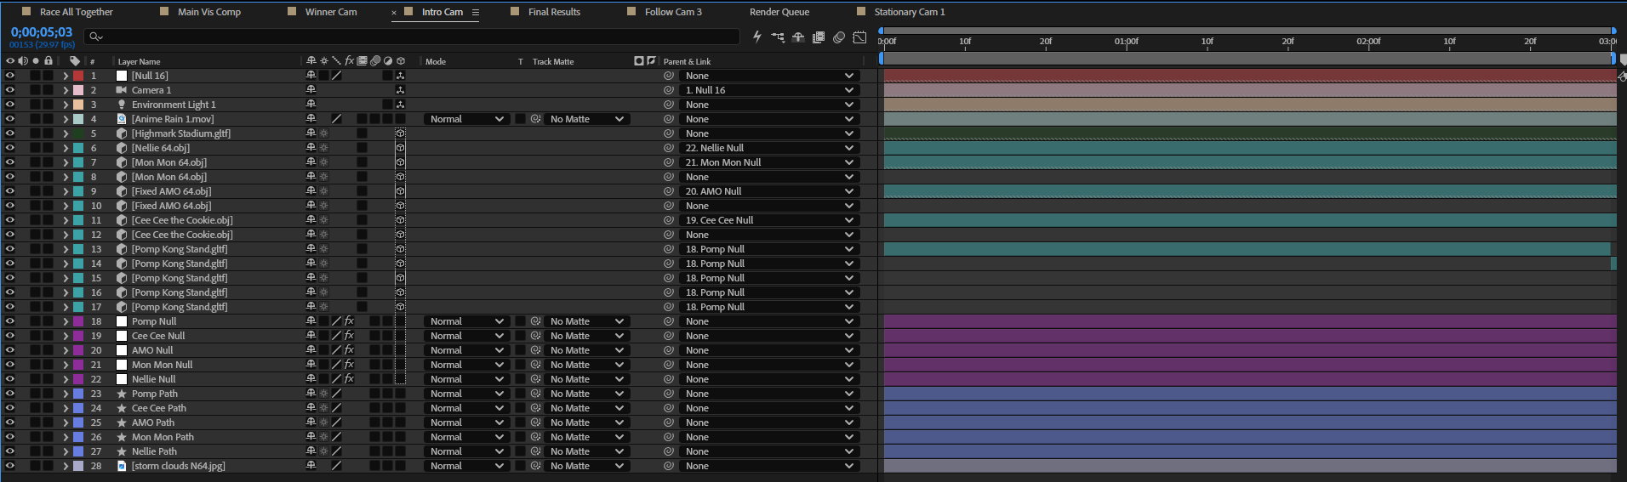The width and height of the screenshot is (1627, 482).
Task: Click the Live Update lightning icon
Action: click(757, 37)
